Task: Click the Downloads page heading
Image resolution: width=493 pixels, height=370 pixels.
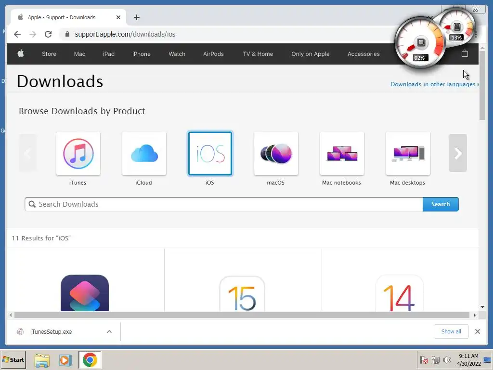Action: (60, 81)
